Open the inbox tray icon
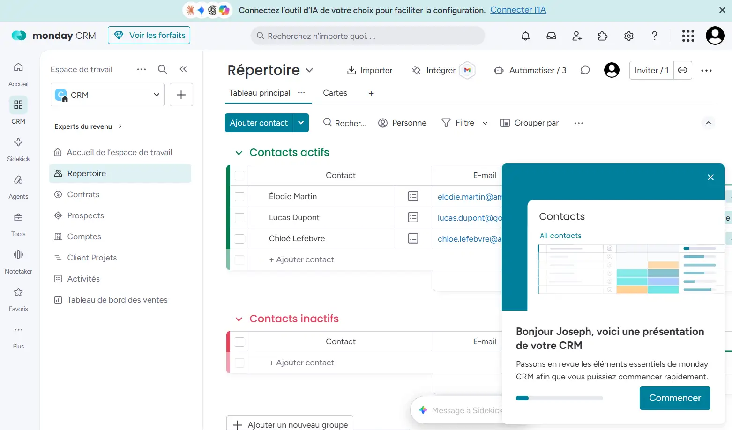The image size is (732, 430). (552, 36)
